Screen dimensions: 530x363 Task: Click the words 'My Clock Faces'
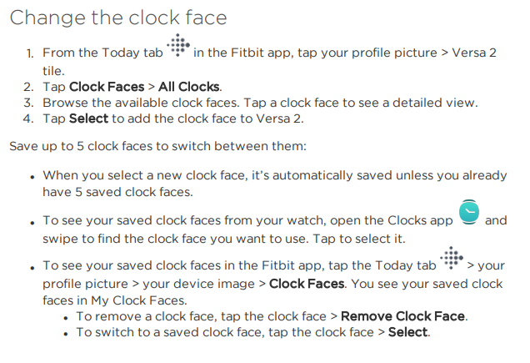point(137,300)
